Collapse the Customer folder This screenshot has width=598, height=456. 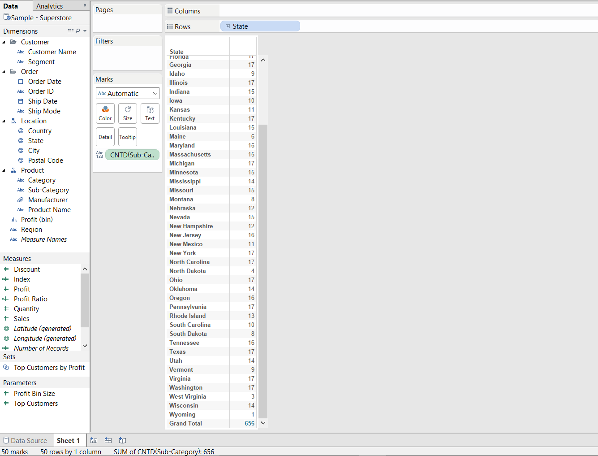click(4, 42)
